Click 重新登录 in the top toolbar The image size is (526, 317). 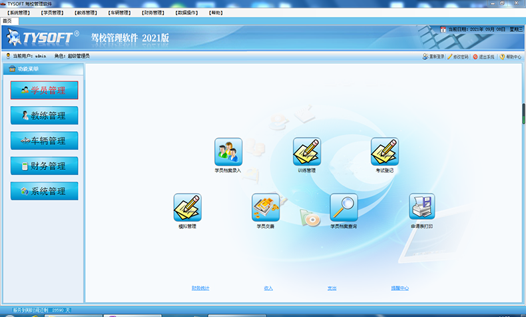433,57
